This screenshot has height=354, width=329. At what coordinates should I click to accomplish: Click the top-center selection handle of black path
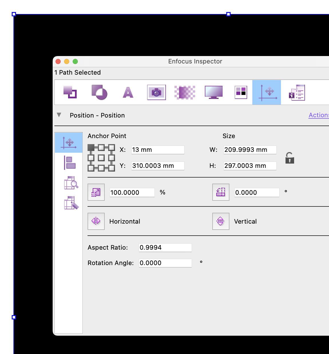pyautogui.click(x=228, y=14)
